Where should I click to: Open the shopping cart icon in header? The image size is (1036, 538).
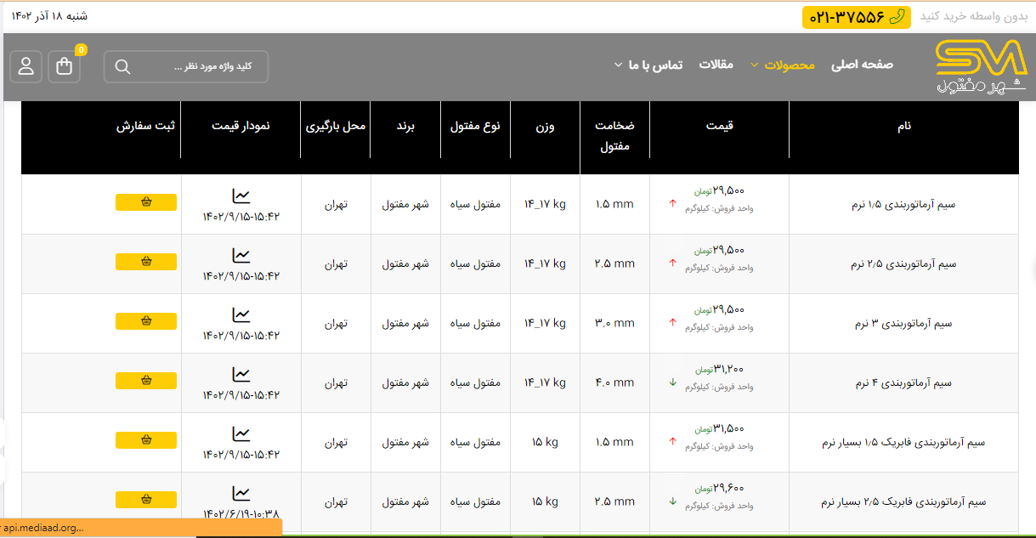click(x=65, y=66)
